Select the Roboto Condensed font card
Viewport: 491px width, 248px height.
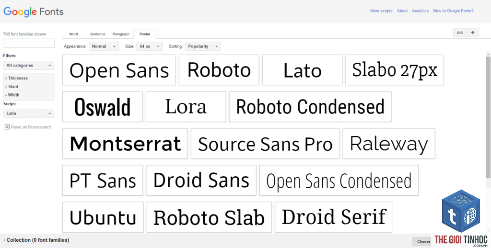pos(310,107)
